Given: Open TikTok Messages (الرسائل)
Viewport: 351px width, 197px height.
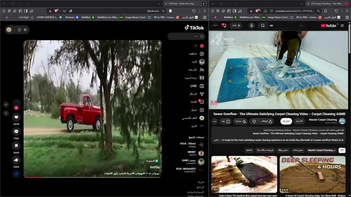Looking at the screenshot, I should click(x=197, y=94).
